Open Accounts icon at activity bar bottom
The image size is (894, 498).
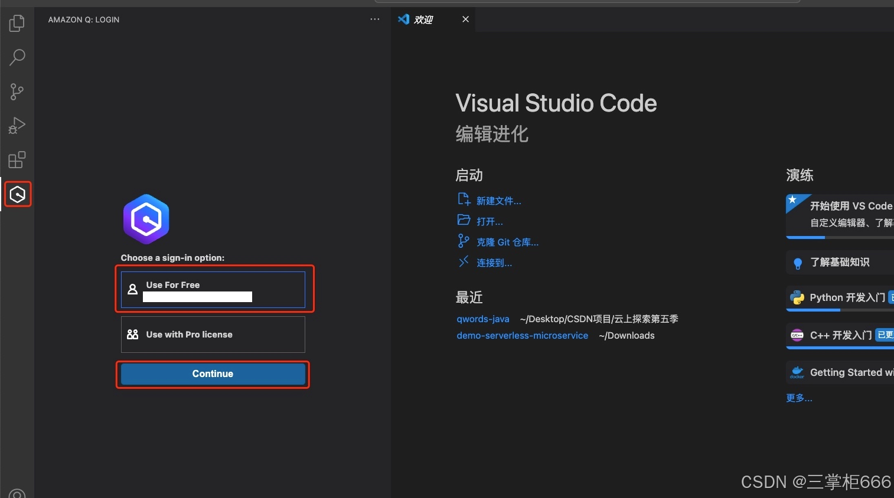pos(17,493)
